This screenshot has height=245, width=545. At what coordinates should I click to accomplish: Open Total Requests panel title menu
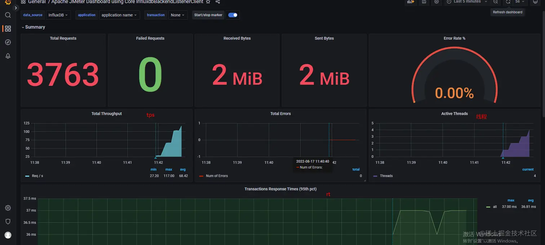tap(63, 38)
